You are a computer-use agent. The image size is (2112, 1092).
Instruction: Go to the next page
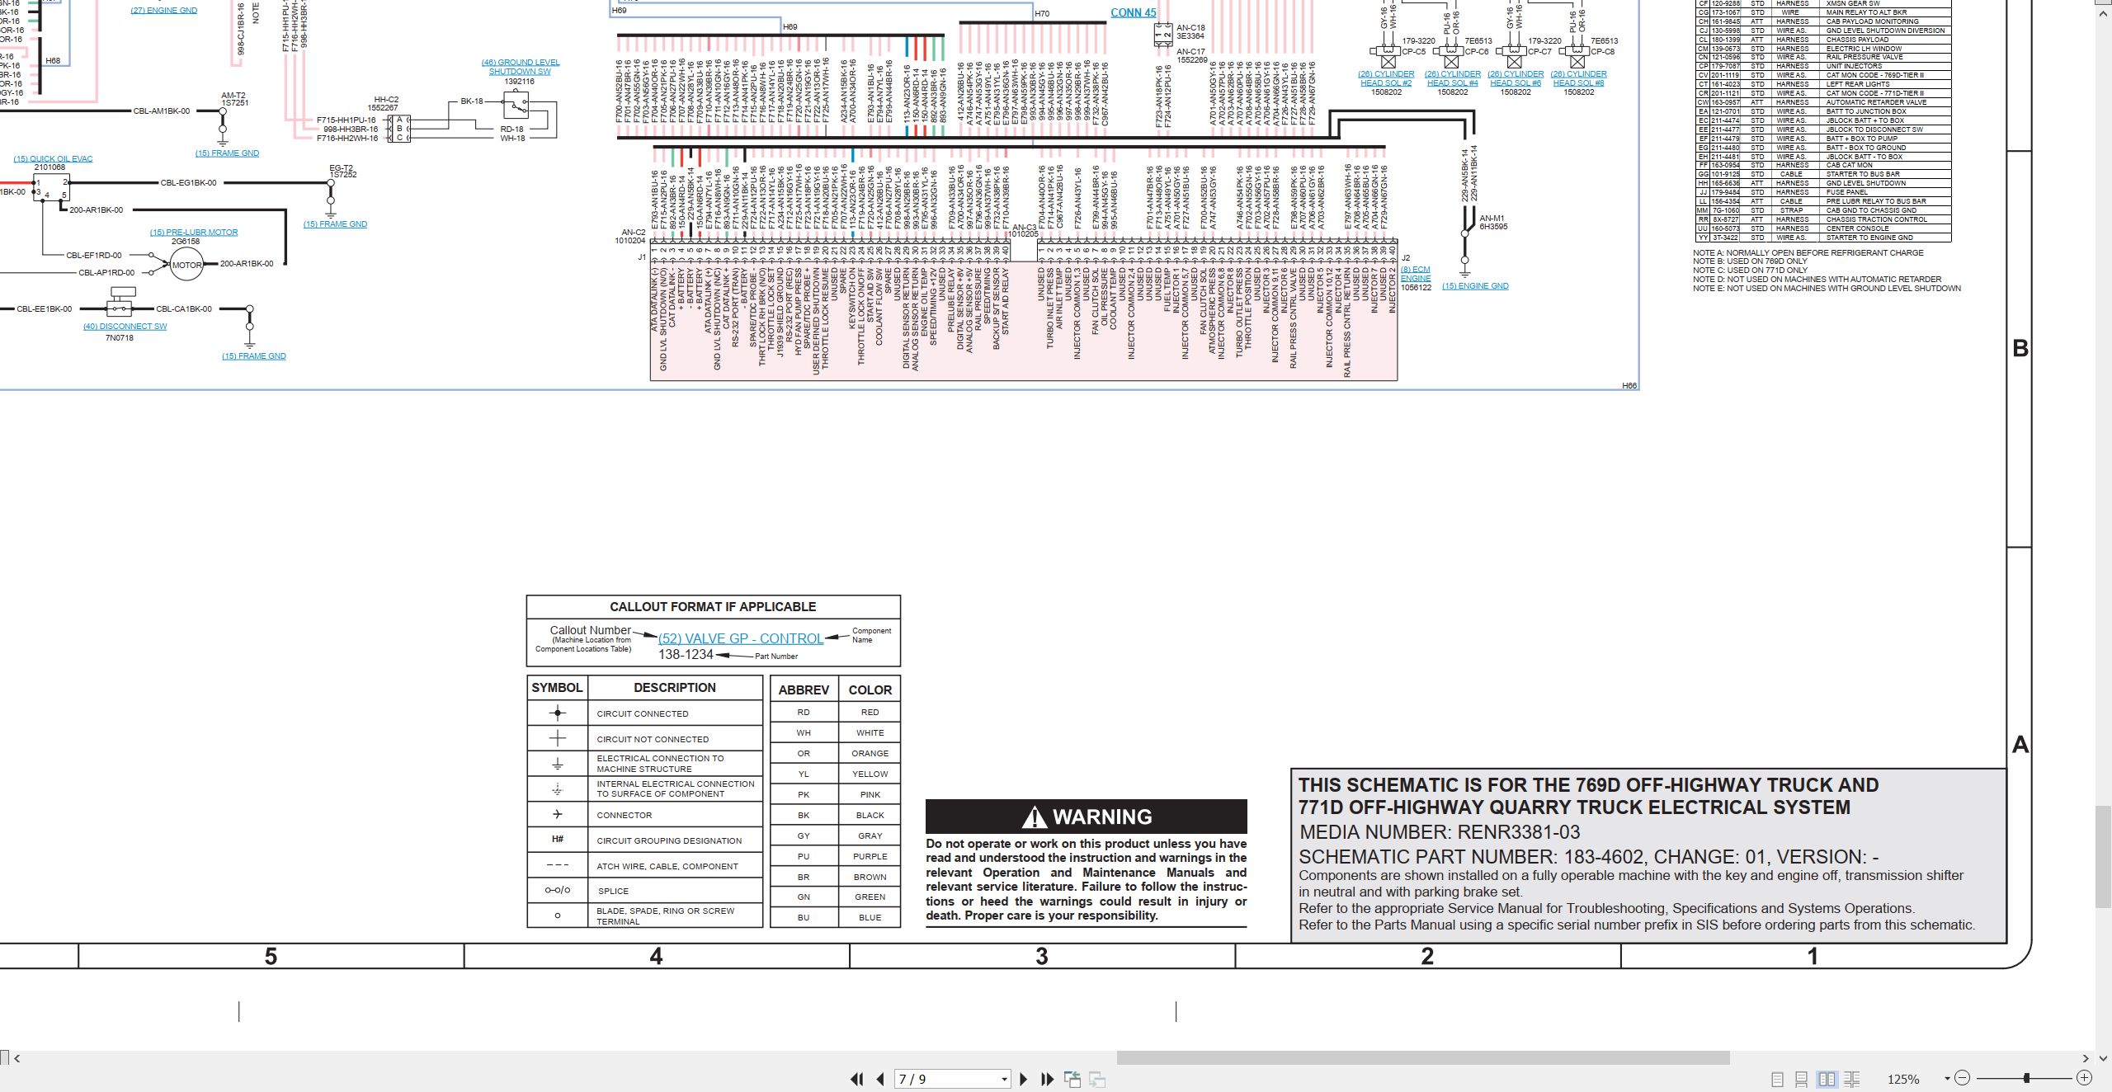1024,1079
